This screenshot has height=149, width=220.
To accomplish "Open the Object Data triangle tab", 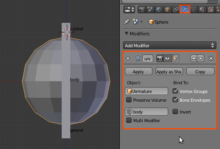I will coord(193,9).
